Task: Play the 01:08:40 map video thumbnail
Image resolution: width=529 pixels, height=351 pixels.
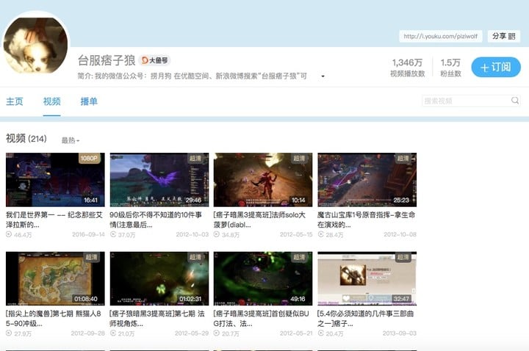Action: (55, 278)
